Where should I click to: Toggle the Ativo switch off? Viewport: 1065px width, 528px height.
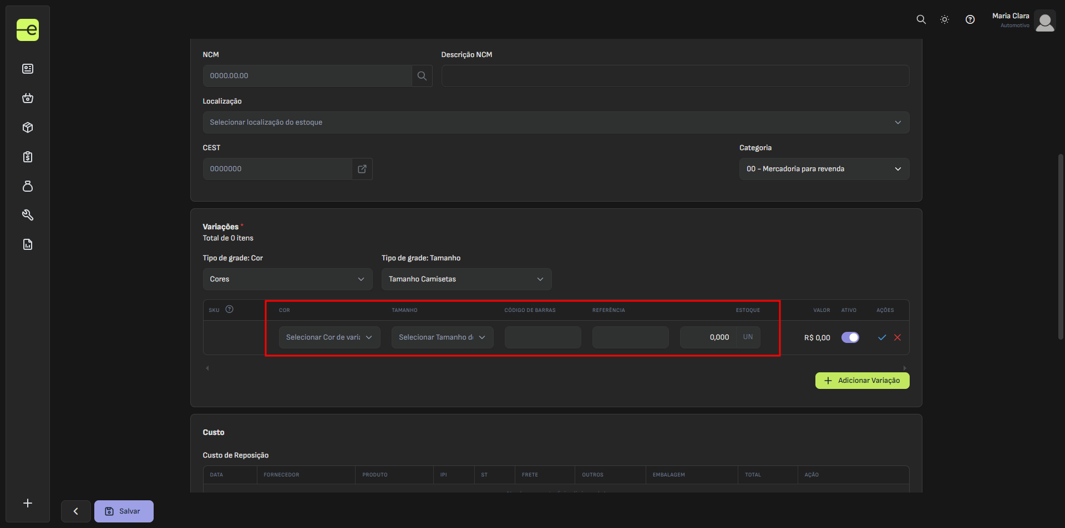pyautogui.click(x=850, y=337)
